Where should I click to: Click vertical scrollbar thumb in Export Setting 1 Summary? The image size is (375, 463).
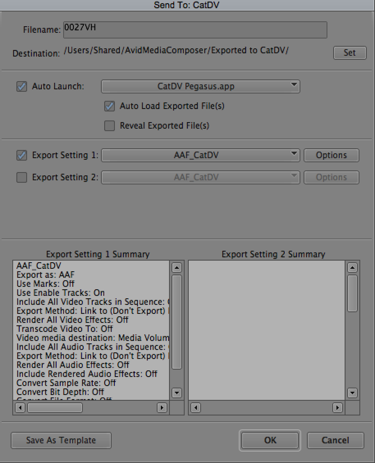pos(176,322)
